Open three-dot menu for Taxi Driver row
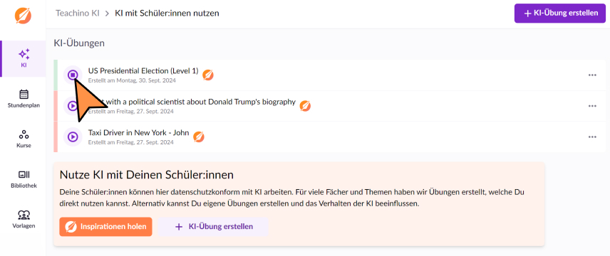610x256 pixels. pyautogui.click(x=592, y=137)
